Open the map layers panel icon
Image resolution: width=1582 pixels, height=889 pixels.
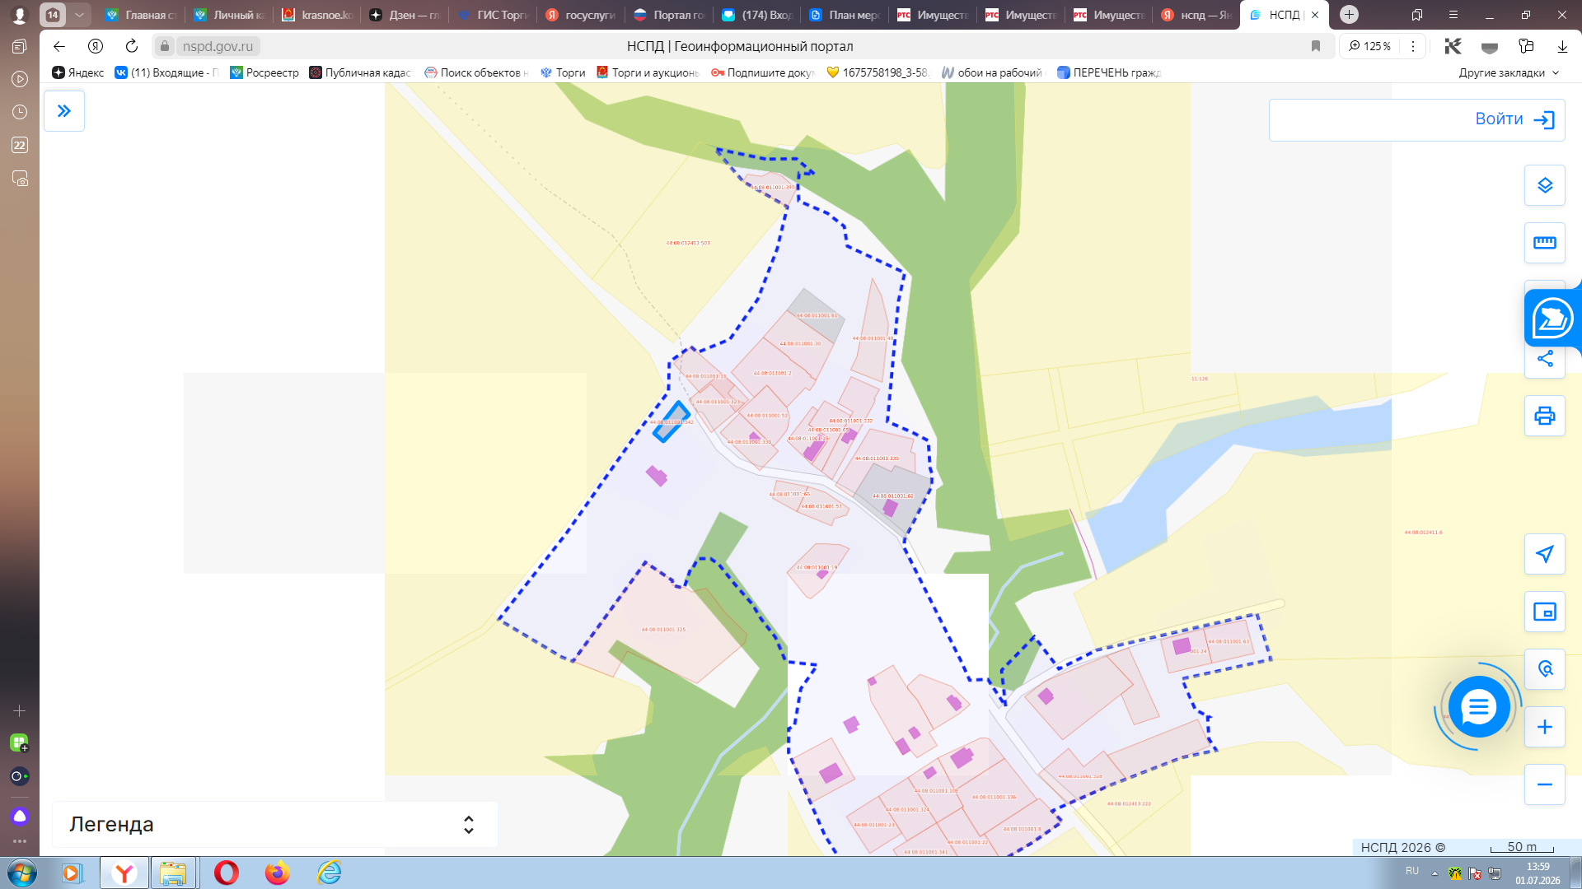click(x=1544, y=185)
